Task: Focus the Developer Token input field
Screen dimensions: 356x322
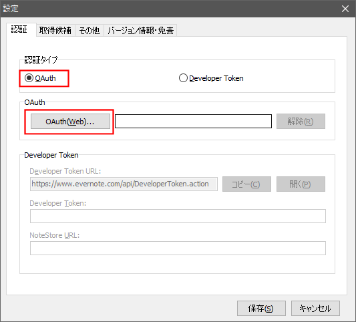Action: click(x=178, y=216)
